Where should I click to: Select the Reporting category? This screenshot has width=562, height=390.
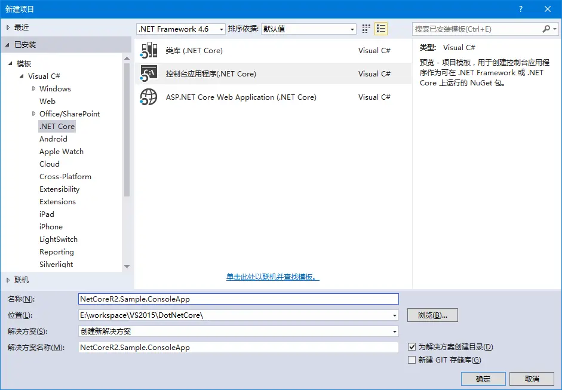point(57,251)
